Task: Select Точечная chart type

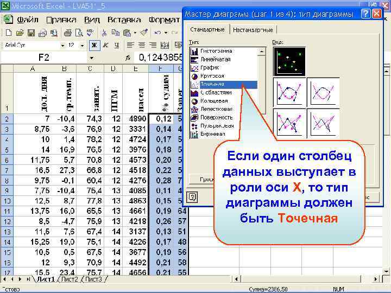Action: coord(224,85)
